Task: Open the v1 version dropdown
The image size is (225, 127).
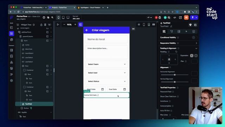Action: tap(149, 18)
